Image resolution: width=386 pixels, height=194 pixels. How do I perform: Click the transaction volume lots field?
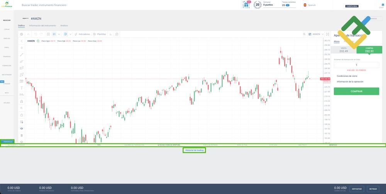coord(356,65)
